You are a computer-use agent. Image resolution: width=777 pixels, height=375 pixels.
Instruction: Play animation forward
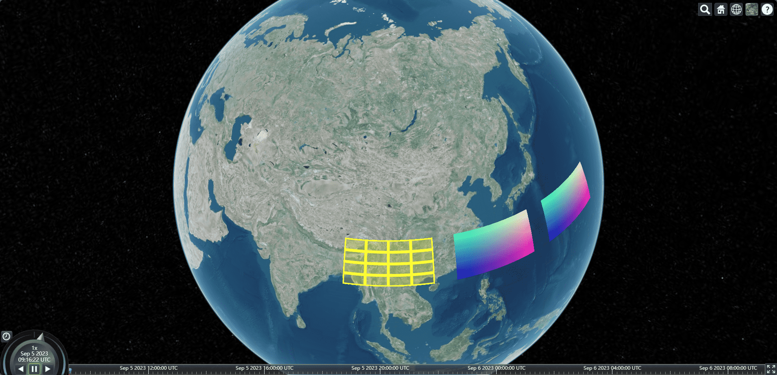[x=48, y=369]
